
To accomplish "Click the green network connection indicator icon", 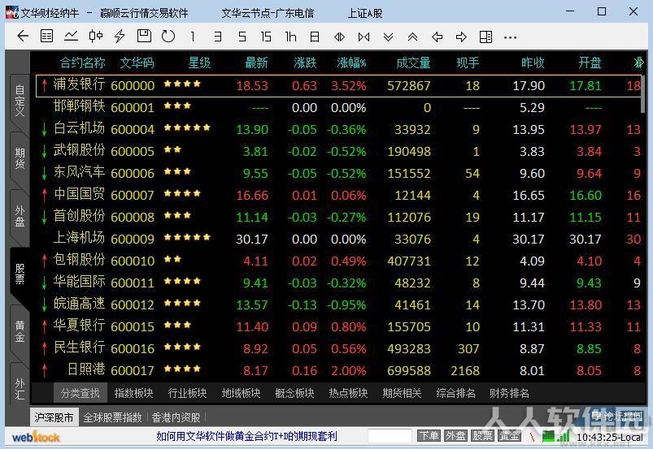I will [548, 436].
